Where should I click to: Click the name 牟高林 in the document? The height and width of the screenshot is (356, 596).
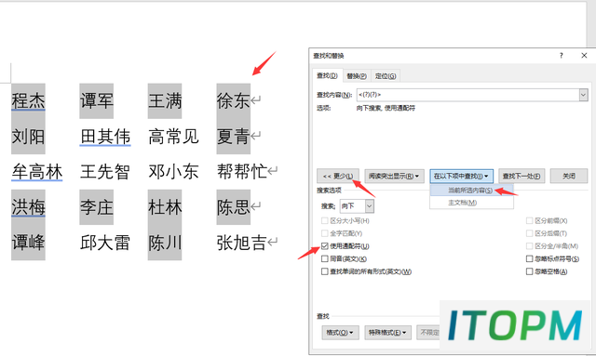click(37, 172)
